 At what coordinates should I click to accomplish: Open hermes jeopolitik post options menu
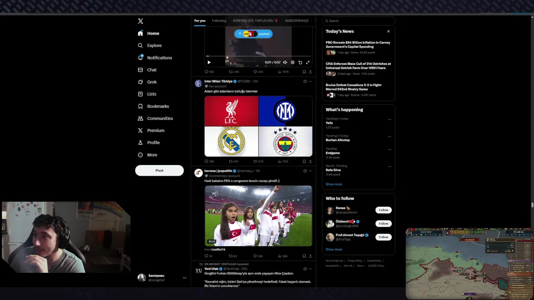point(310,171)
